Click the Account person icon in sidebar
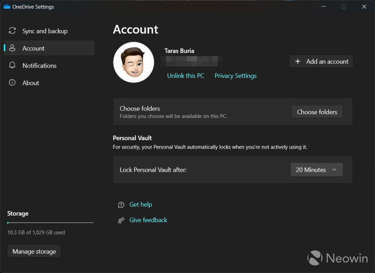 [12, 48]
